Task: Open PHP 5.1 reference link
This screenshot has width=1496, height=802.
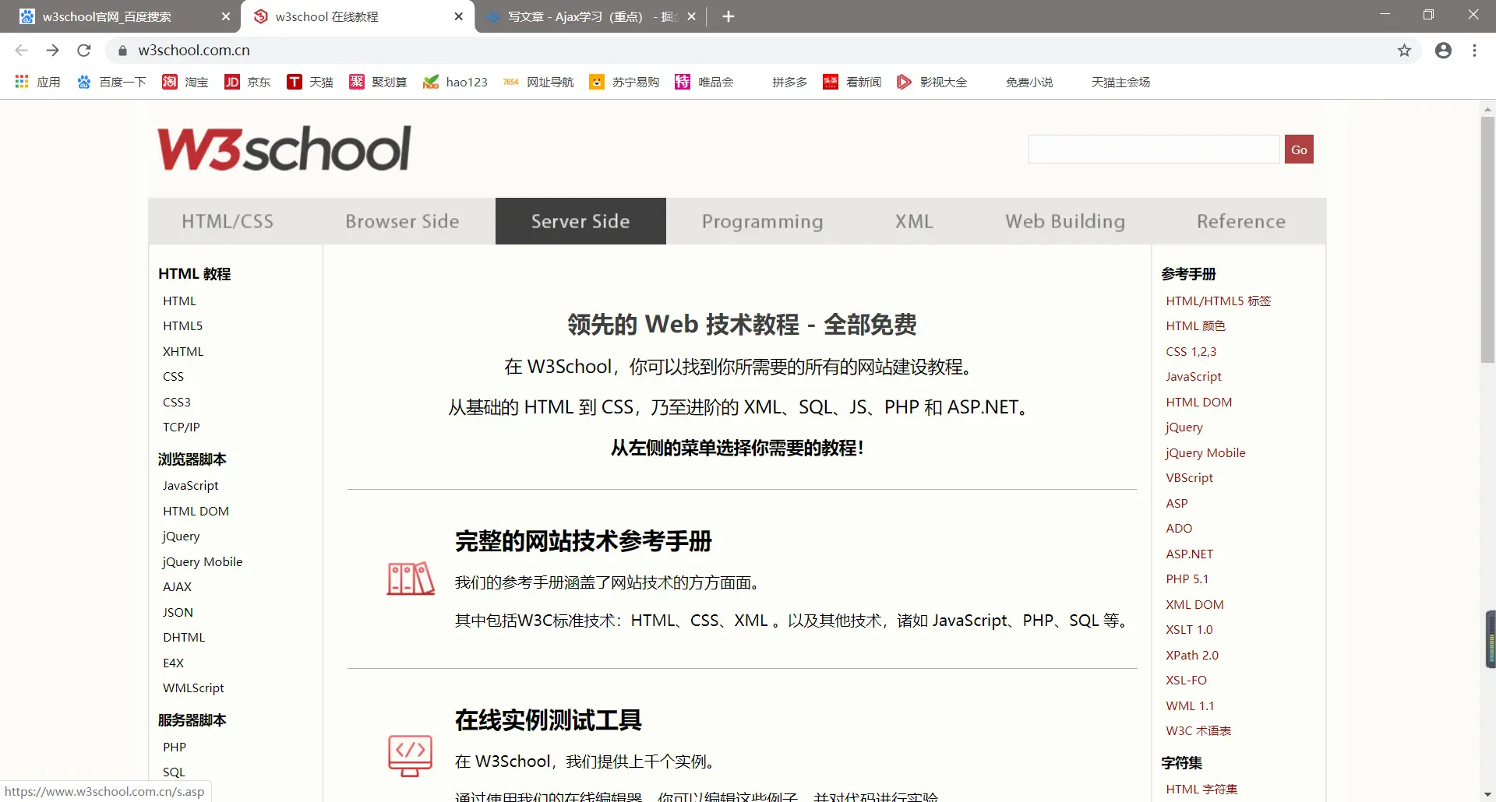Action: tap(1187, 579)
